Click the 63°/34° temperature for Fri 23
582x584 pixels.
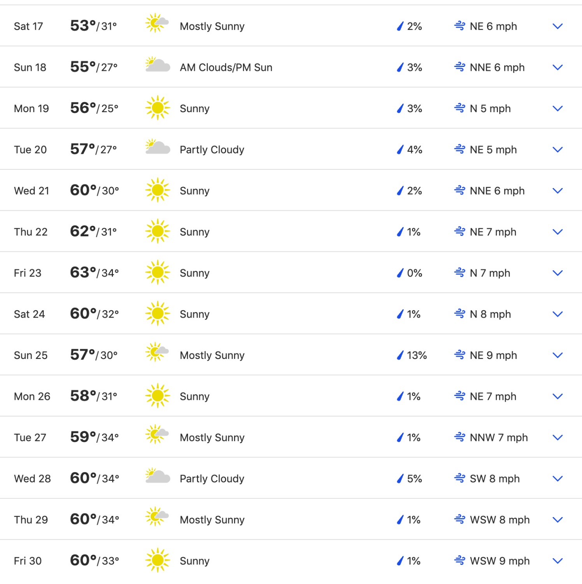pyautogui.click(x=94, y=273)
